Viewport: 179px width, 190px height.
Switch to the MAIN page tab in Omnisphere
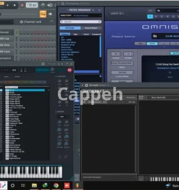click(x=152, y=43)
